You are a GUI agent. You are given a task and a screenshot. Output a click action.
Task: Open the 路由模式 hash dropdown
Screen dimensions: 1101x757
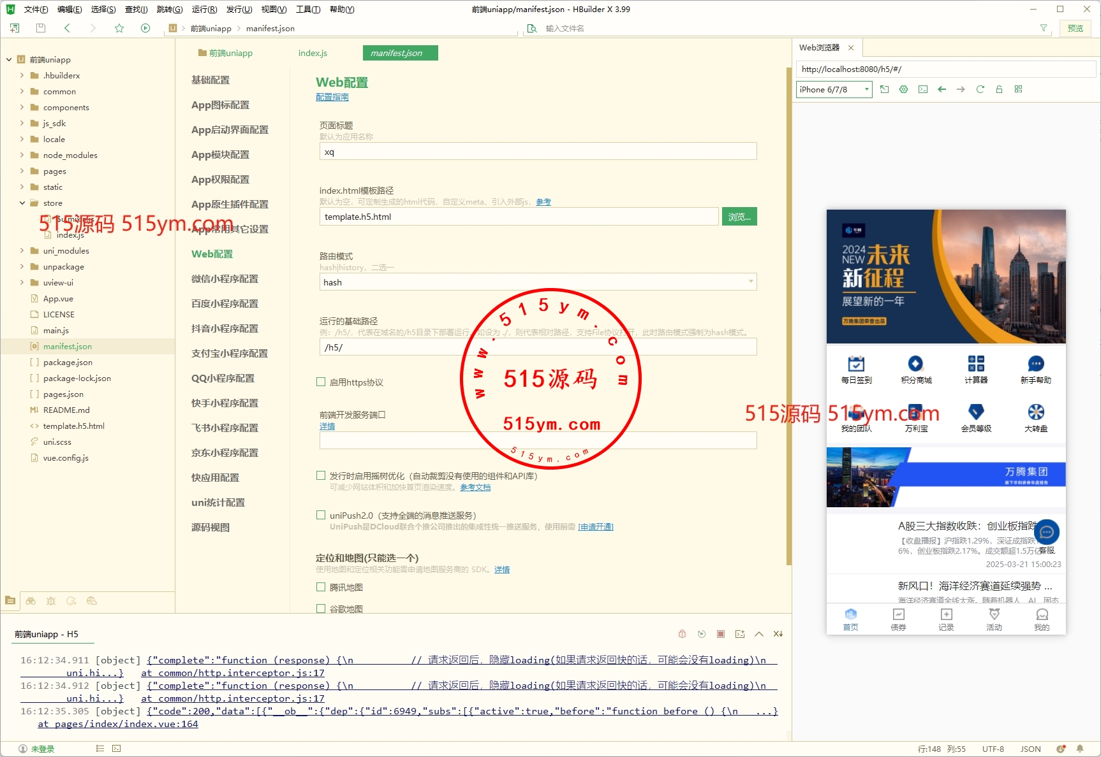[538, 282]
